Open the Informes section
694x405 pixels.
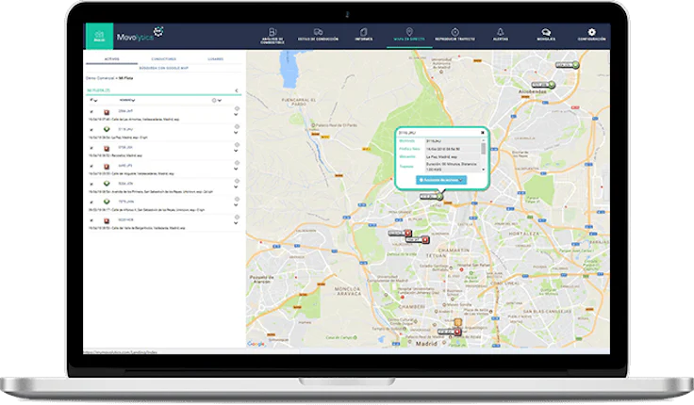(363, 35)
